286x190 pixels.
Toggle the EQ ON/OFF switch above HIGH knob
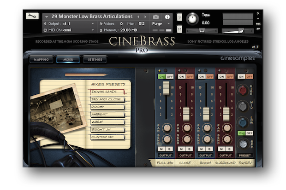tap(245, 77)
